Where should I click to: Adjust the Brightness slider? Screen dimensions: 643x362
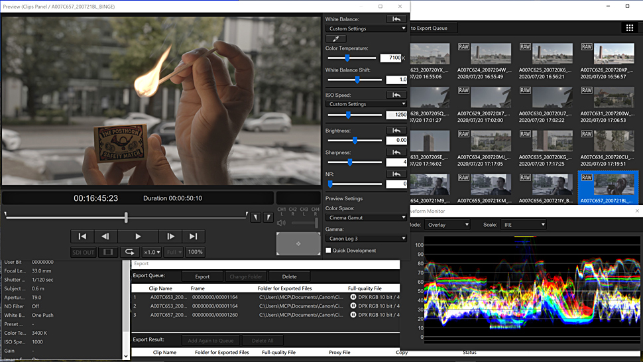(355, 140)
